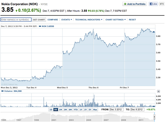Open the COMPARE option
The image size is (165, 122).
[x=53, y=19]
